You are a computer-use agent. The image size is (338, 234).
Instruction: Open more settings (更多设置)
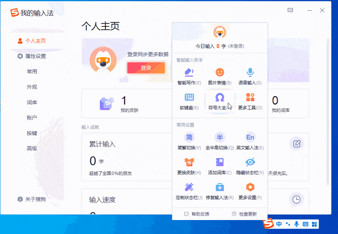[250, 191]
